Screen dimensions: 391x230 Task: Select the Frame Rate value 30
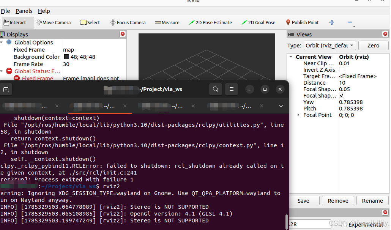66,64
